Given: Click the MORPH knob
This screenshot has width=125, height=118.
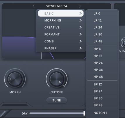Looking at the screenshot, I should click(15, 79).
